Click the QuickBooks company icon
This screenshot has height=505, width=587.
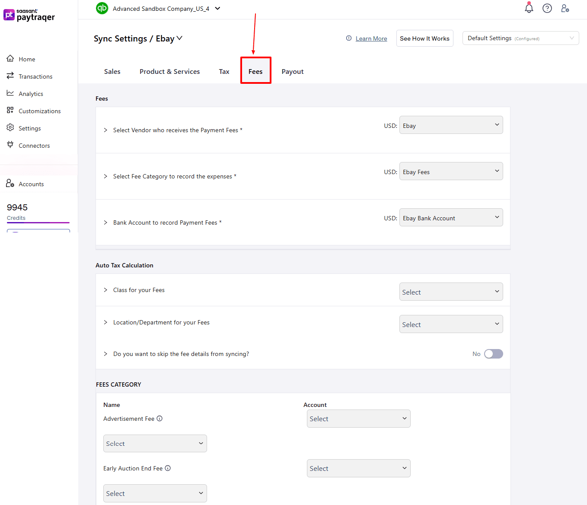pyautogui.click(x=102, y=8)
